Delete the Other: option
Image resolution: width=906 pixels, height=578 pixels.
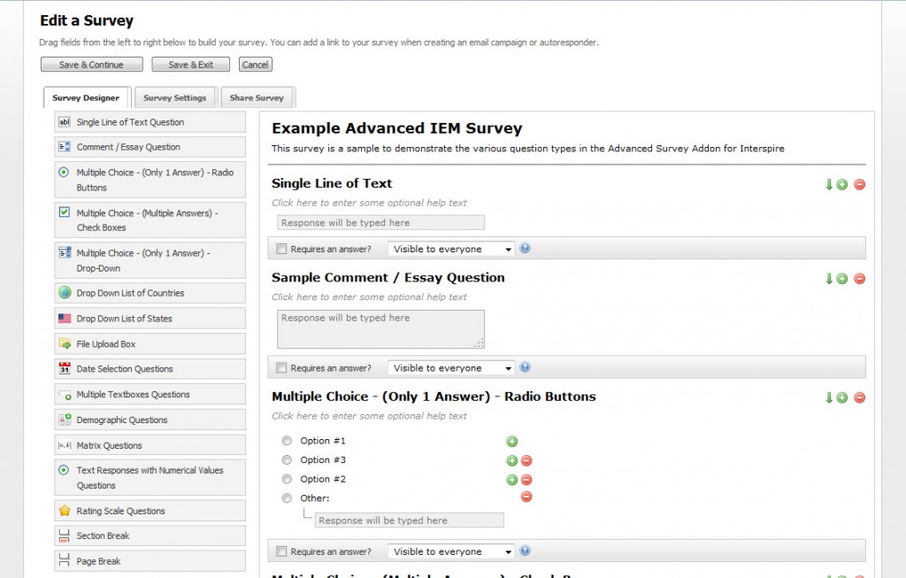coord(526,497)
